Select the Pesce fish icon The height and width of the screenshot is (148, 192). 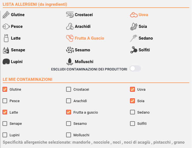click(6, 26)
